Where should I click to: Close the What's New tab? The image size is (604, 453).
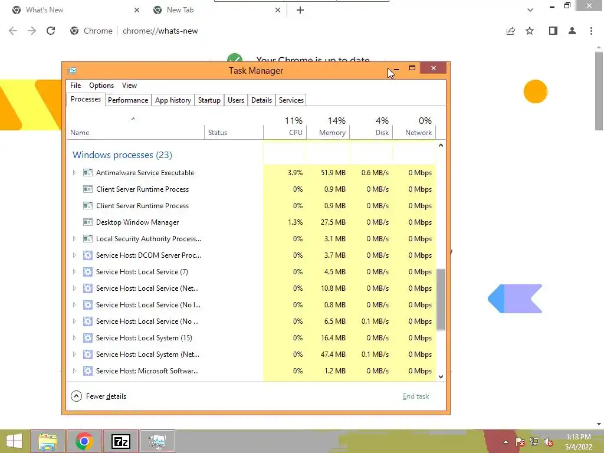pos(137,10)
